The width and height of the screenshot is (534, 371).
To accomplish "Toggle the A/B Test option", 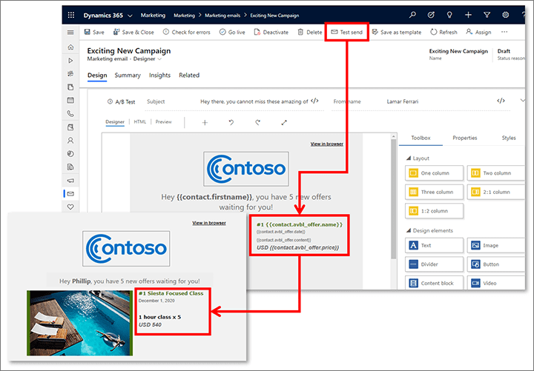I will (122, 101).
